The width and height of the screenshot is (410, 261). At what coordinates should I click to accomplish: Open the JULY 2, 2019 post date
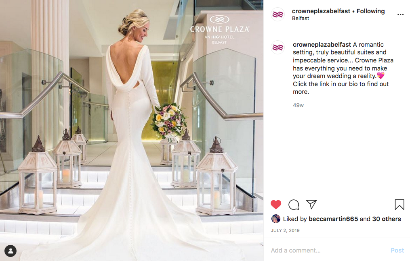click(285, 230)
